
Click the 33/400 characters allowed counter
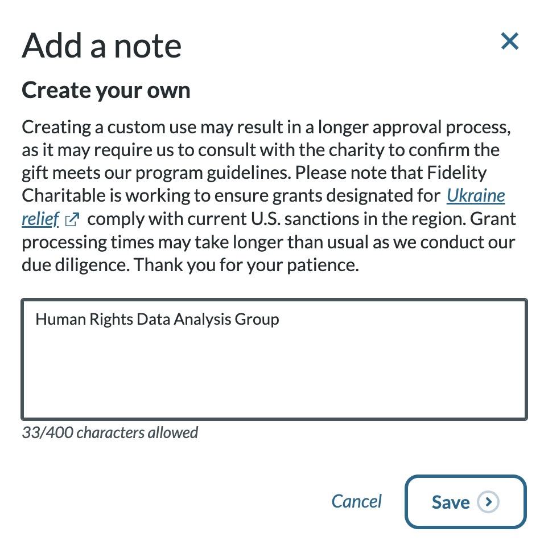[x=110, y=433]
